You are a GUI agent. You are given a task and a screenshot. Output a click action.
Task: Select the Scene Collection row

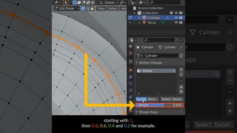pyautogui.click(x=156, y=8)
